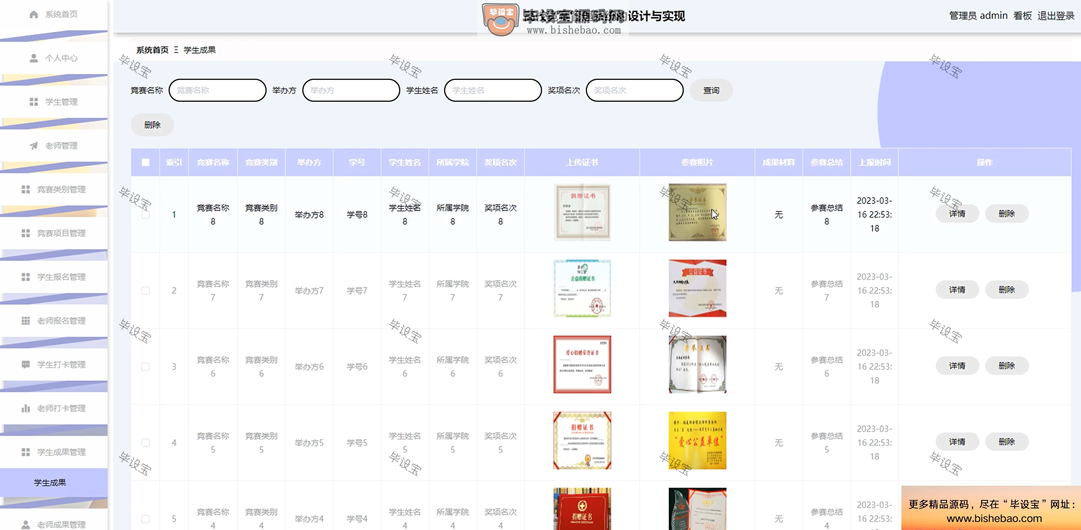Expand 竞赛类别管理 in the sidebar
1081x530 pixels.
pos(54,190)
